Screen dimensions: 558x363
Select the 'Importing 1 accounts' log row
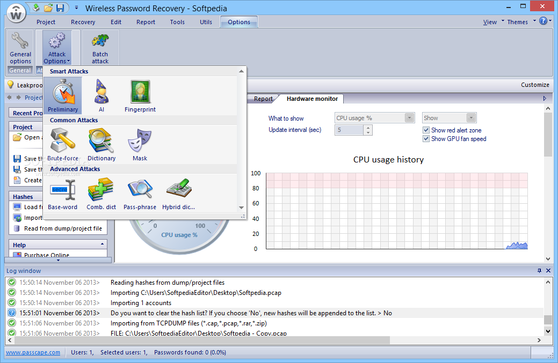tap(274, 302)
